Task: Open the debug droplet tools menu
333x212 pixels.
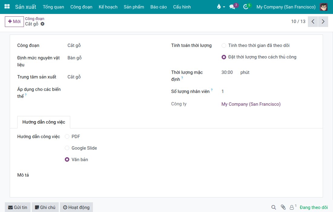Action: click(221, 7)
